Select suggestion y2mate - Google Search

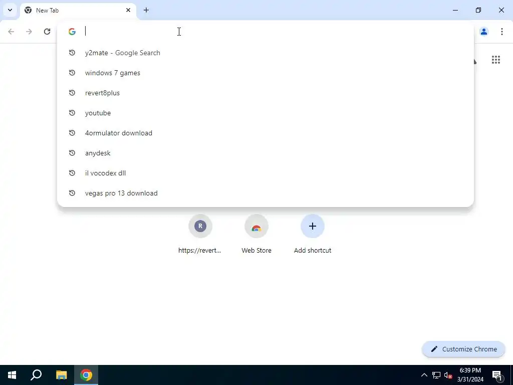(266, 53)
